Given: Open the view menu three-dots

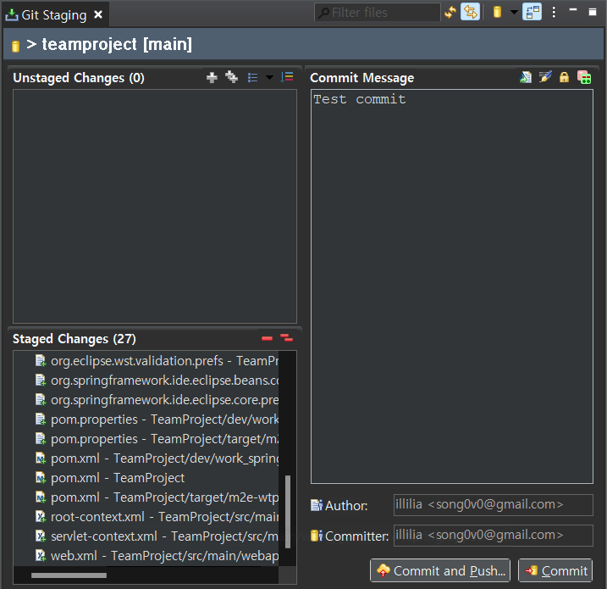Looking at the screenshot, I should tap(554, 12).
